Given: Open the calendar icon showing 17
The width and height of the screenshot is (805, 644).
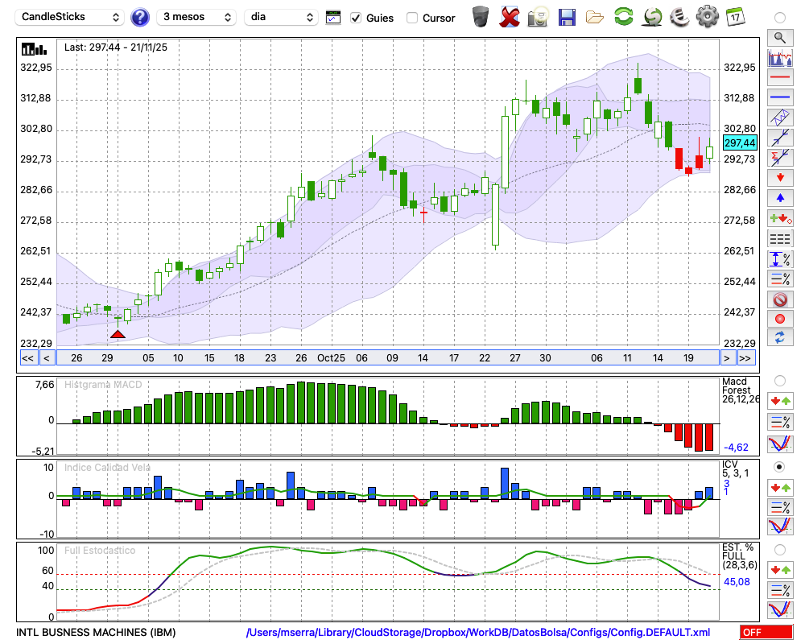Looking at the screenshot, I should pos(734,17).
